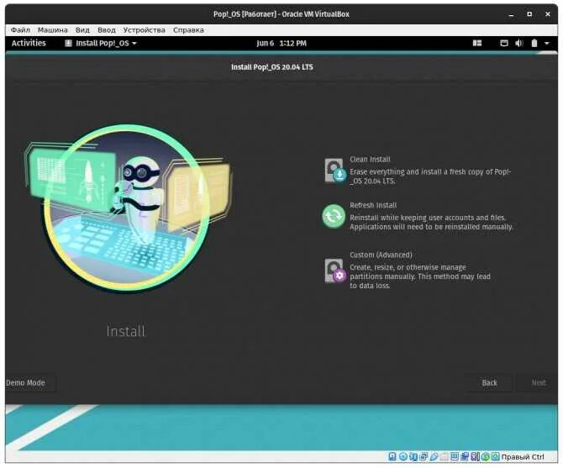Viewport: 563px width, 468px height.
Task: Click the 'Create, resize, or otherwise manage' description
Action: tap(420, 276)
